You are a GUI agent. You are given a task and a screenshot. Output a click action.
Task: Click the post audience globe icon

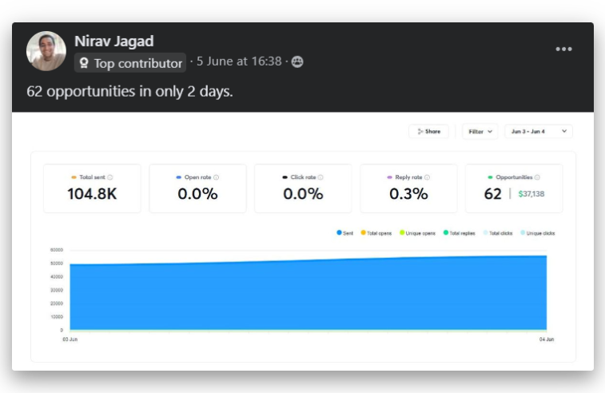(x=297, y=62)
